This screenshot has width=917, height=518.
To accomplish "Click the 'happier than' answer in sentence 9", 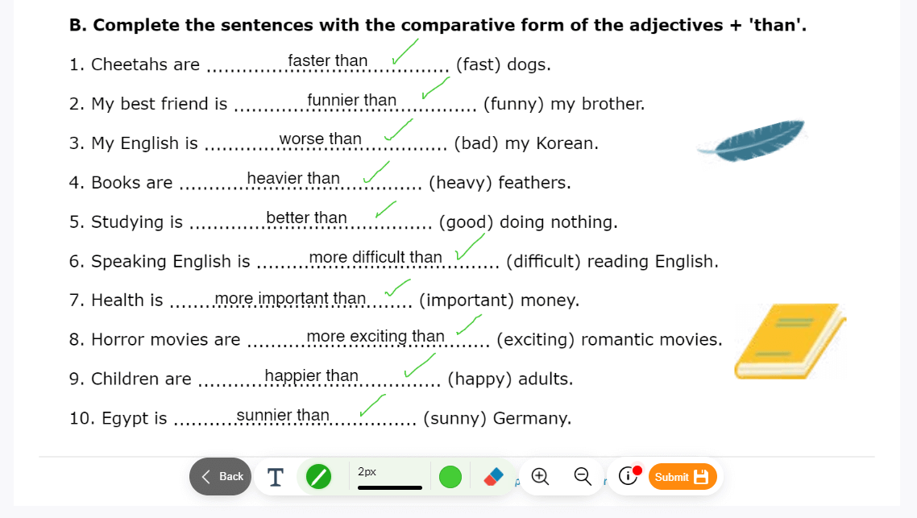I will coord(311,376).
